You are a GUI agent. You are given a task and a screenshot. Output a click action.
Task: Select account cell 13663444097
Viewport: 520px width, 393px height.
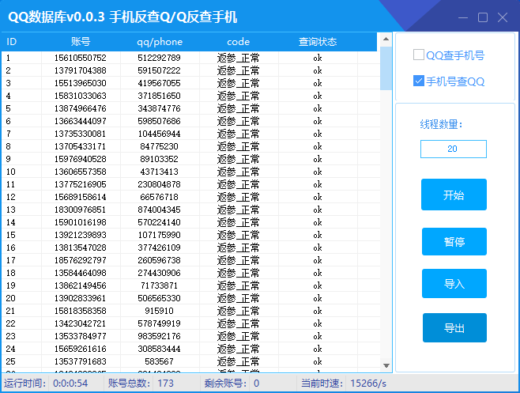(81, 121)
